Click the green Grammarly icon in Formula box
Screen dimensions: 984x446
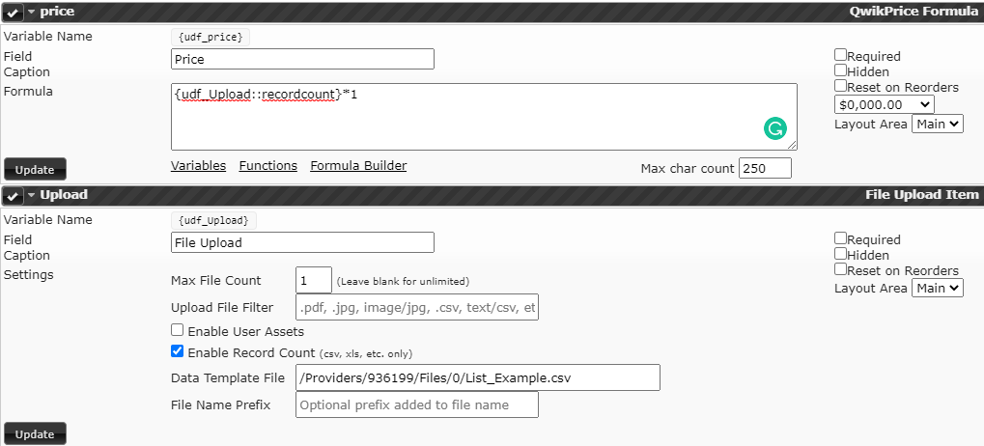pyautogui.click(x=775, y=128)
